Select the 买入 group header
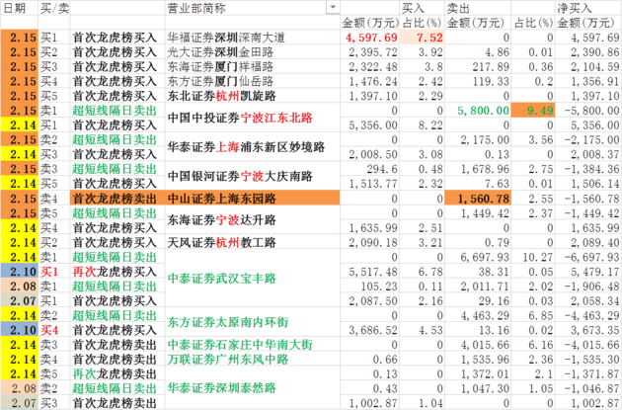The width and height of the screenshot is (622, 410). (423, 8)
